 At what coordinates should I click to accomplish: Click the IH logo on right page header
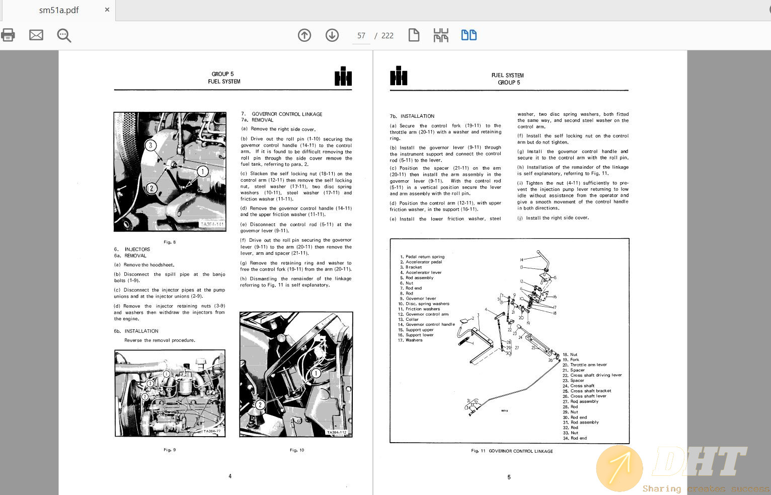(x=399, y=77)
